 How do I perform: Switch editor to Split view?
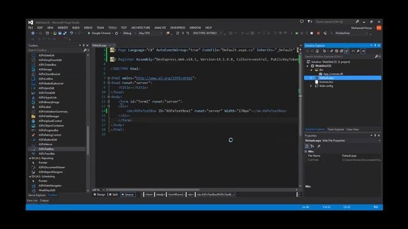pos(113,195)
